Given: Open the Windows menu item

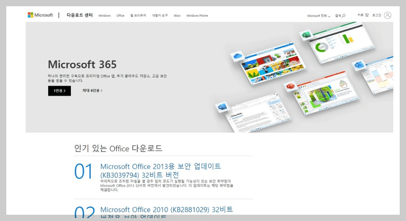Looking at the screenshot, I should click(x=104, y=15).
